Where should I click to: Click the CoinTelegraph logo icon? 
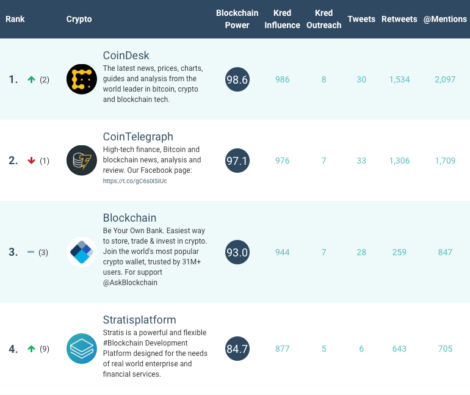(82, 161)
